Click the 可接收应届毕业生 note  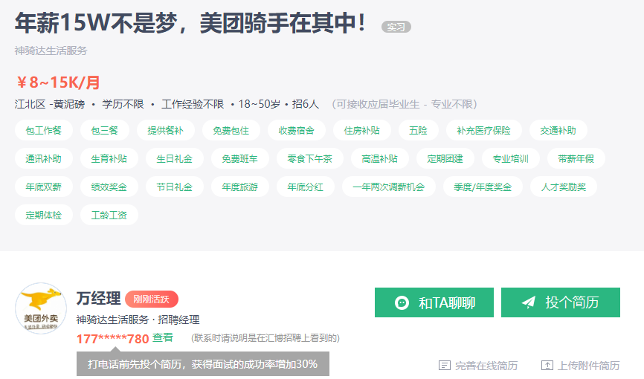click(405, 104)
